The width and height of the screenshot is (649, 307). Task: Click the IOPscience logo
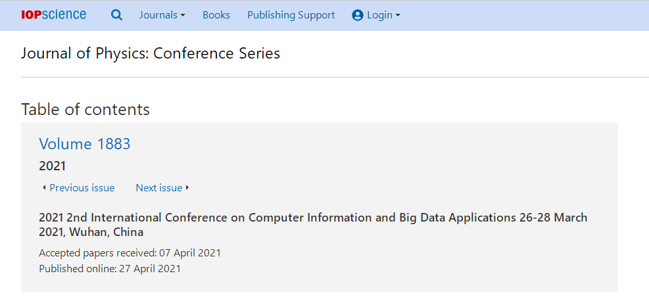54,15
